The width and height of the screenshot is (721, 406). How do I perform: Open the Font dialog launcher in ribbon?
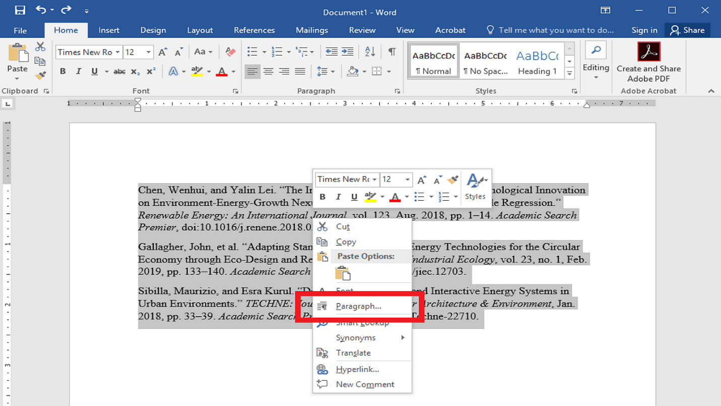[235, 91]
